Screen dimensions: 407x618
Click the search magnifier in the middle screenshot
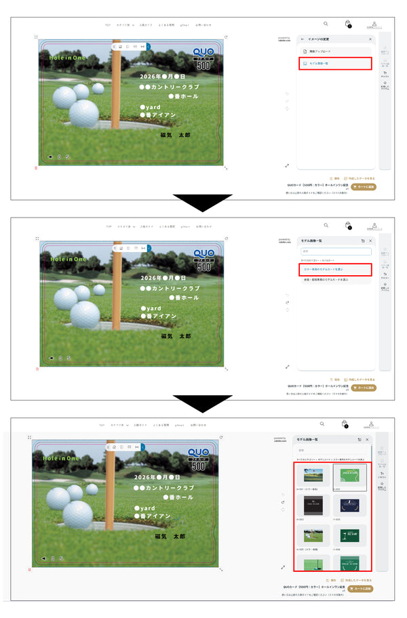coord(326,225)
